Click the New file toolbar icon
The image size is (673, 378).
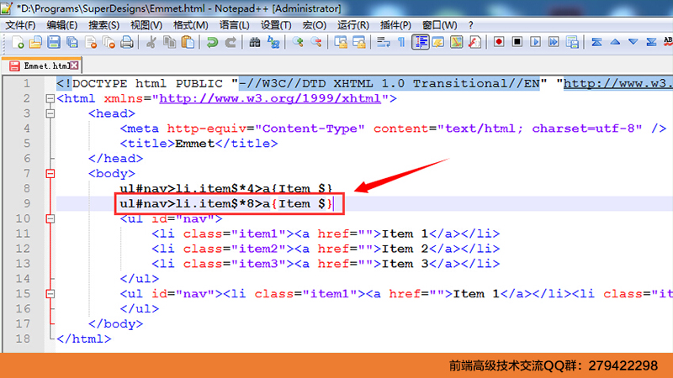(x=18, y=42)
